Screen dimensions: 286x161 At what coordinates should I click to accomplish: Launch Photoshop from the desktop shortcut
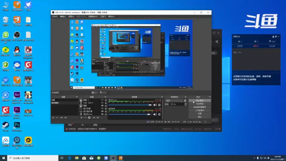pos(17,127)
